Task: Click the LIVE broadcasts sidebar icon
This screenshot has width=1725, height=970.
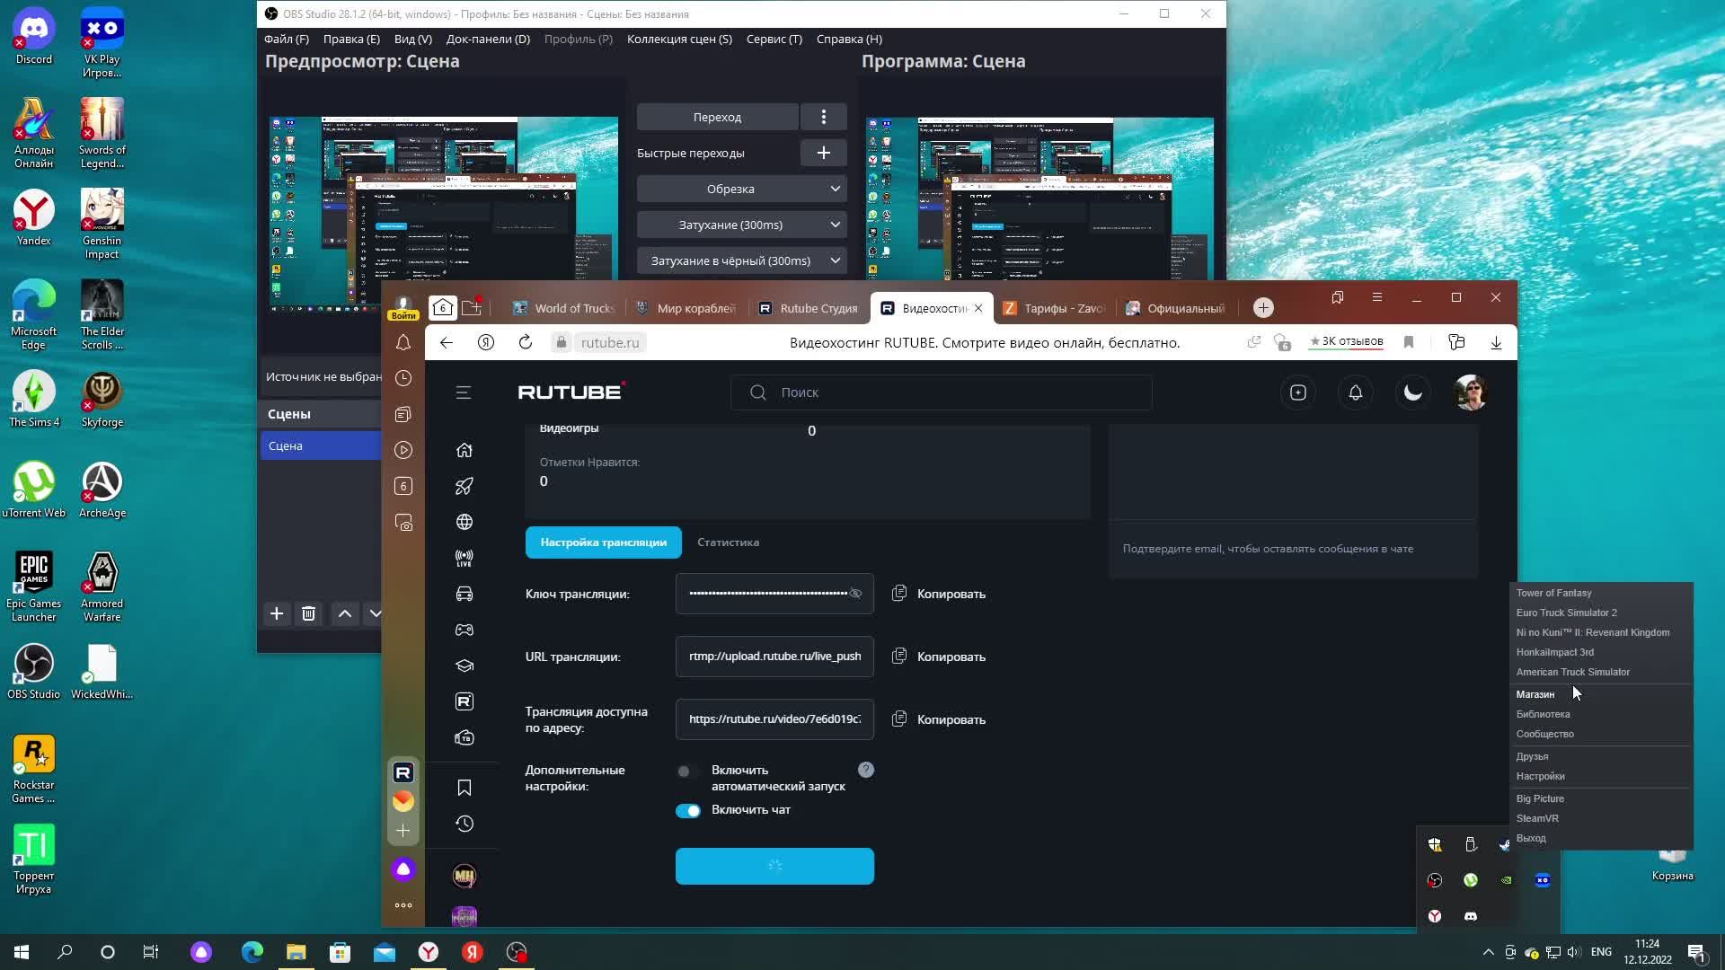Action: (x=464, y=558)
